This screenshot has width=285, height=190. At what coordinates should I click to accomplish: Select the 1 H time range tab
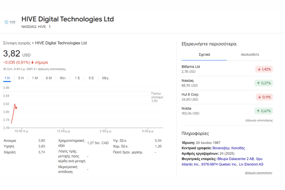click(x=7, y=78)
